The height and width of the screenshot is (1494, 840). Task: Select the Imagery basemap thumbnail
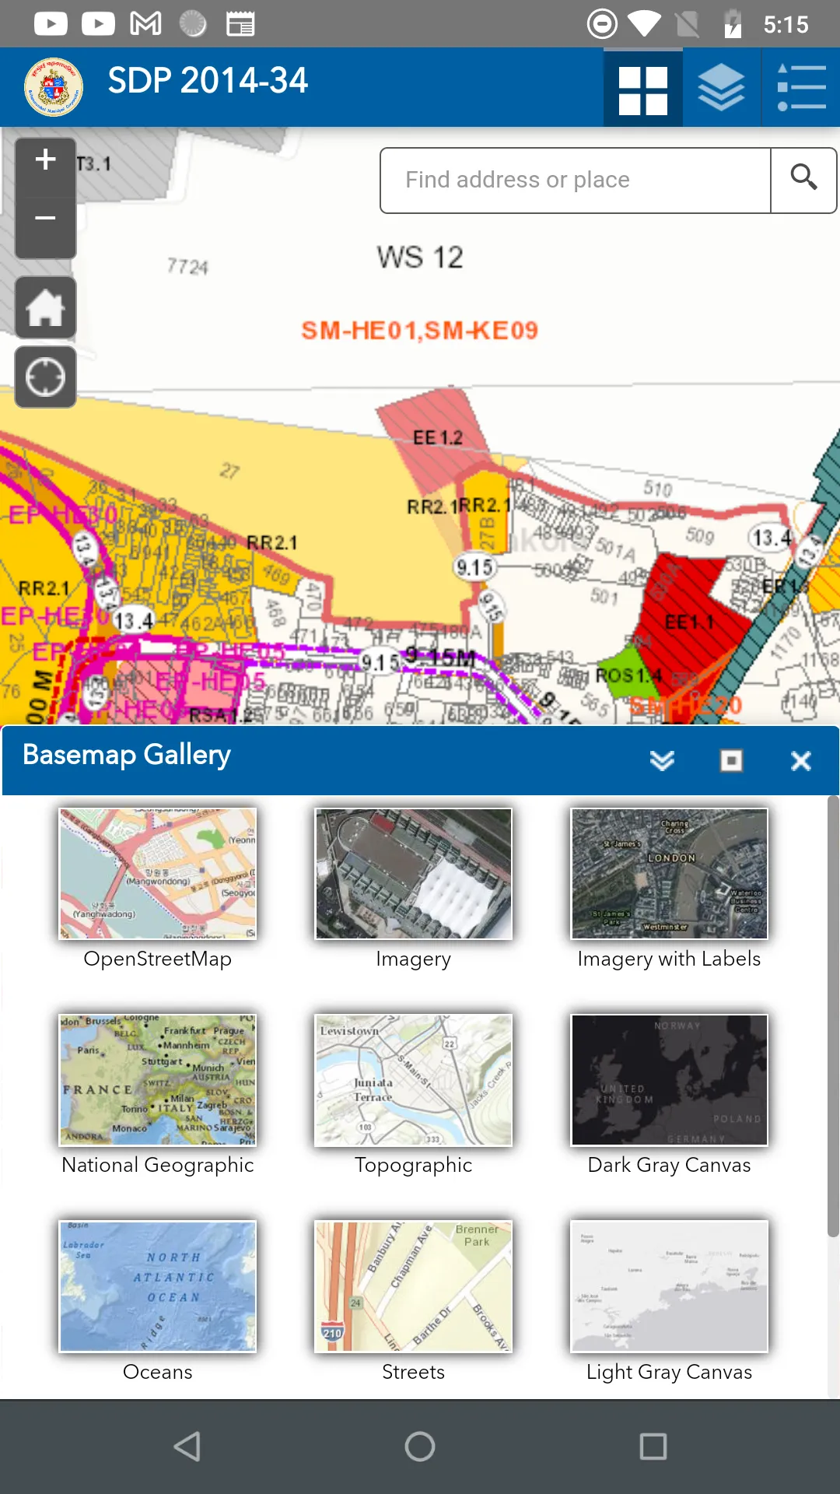pos(414,874)
